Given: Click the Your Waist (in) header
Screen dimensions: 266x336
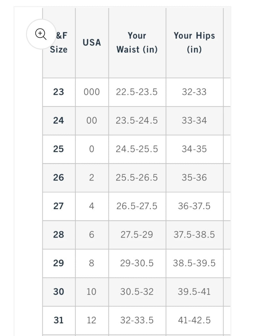Looking at the screenshot, I should coord(137,42).
